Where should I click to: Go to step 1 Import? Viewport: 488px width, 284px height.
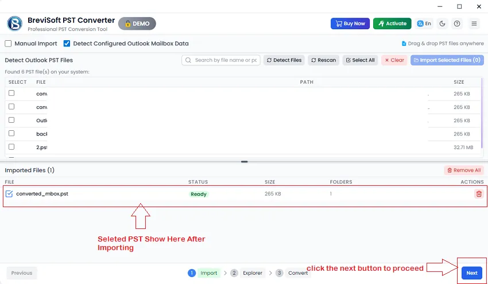tap(204, 273)
